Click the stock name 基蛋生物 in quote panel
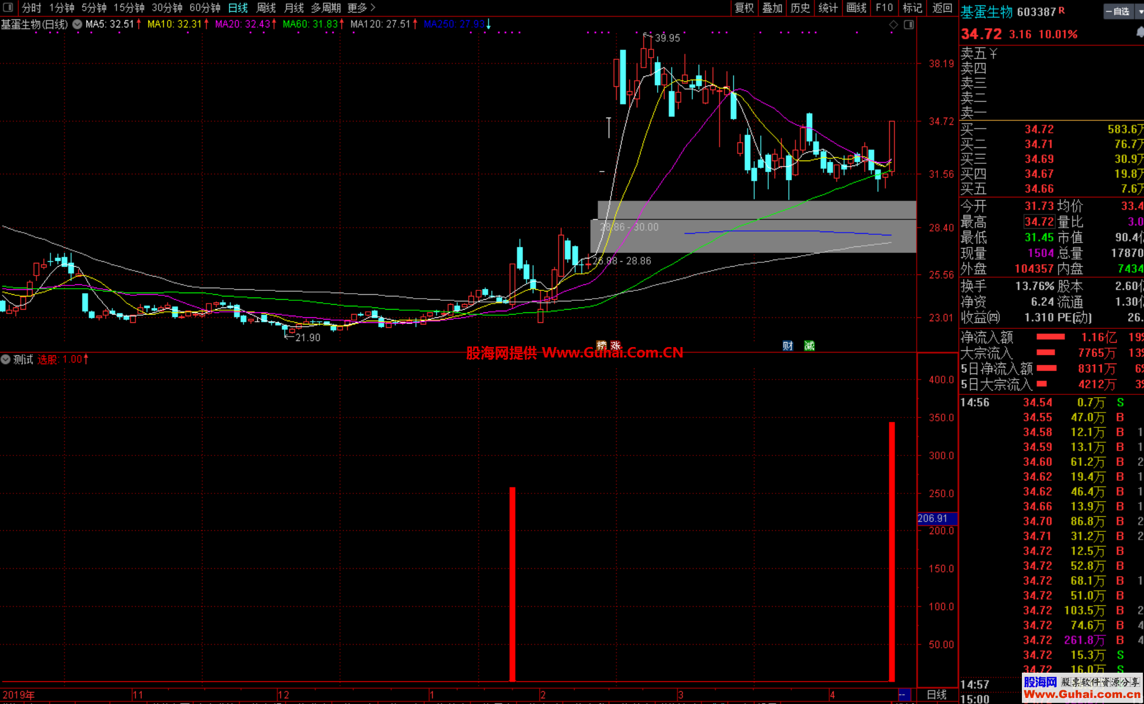1144x704 pixels. tap(987, 12)
